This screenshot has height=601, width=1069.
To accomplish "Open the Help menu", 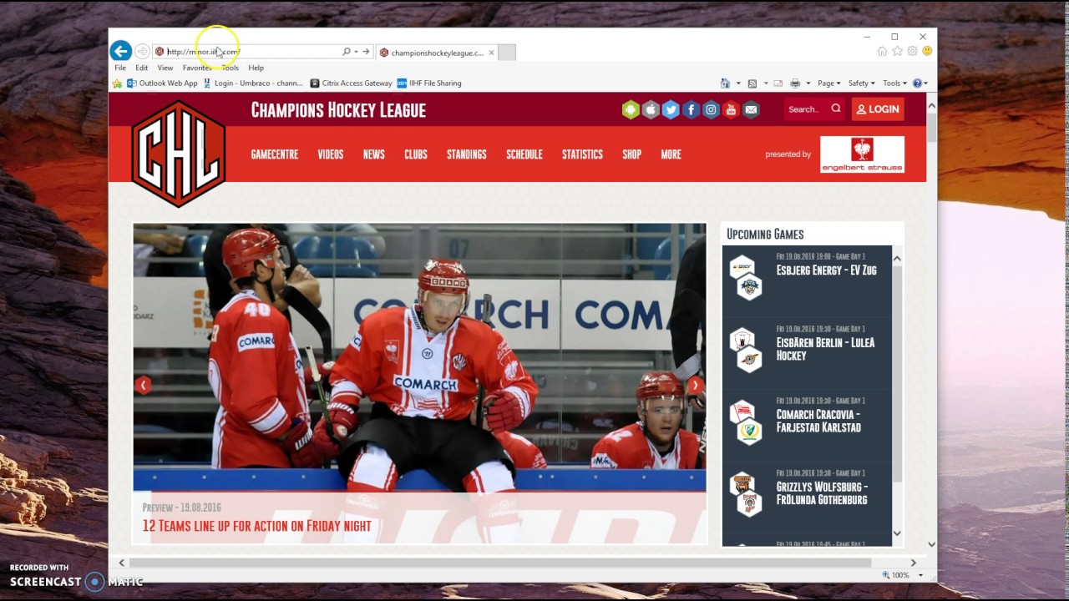I will point(256,68).
